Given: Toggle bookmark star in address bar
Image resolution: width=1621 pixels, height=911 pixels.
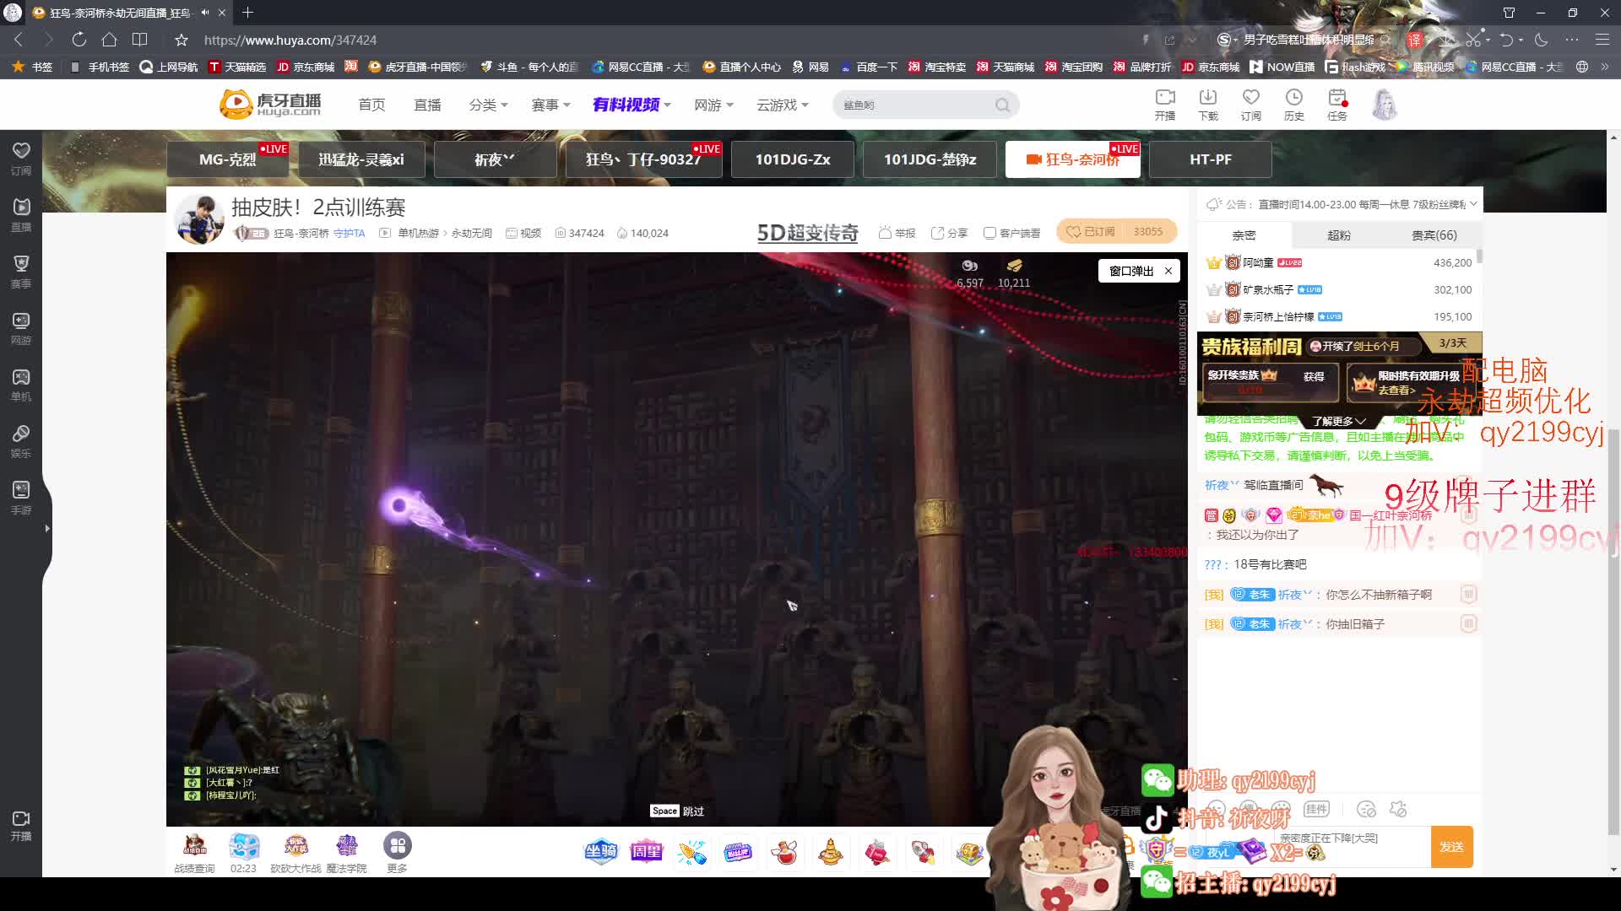Looking at the screenshot, I should 181,40.
